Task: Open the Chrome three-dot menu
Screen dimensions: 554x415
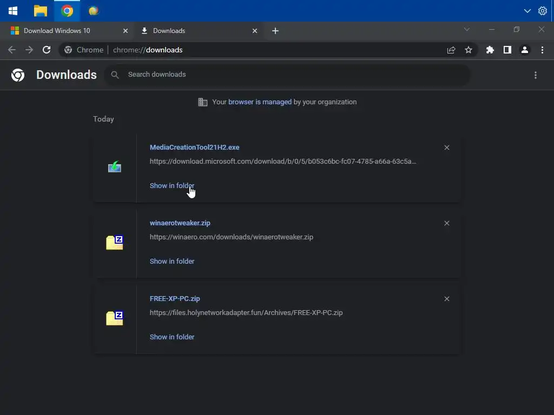Action: (x=542, y=50)
